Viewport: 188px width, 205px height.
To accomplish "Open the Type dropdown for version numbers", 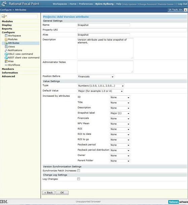I will tap(101, 86).
